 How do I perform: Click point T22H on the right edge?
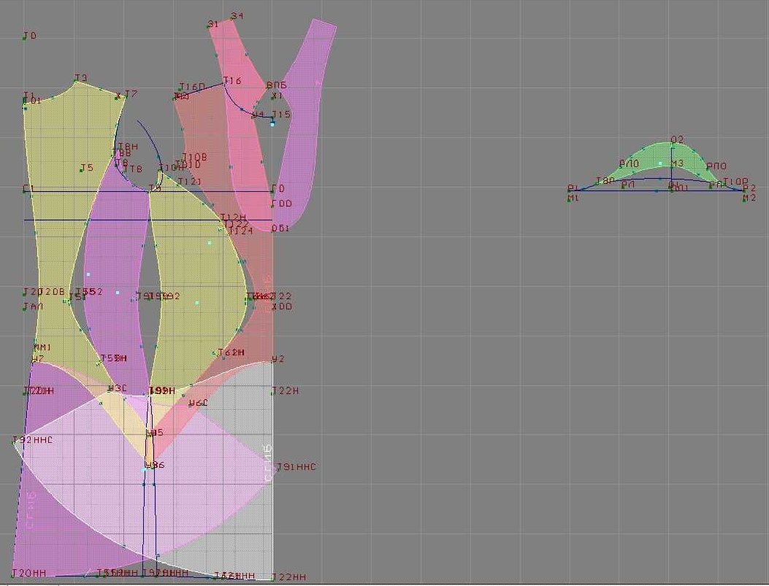(273, 392)
